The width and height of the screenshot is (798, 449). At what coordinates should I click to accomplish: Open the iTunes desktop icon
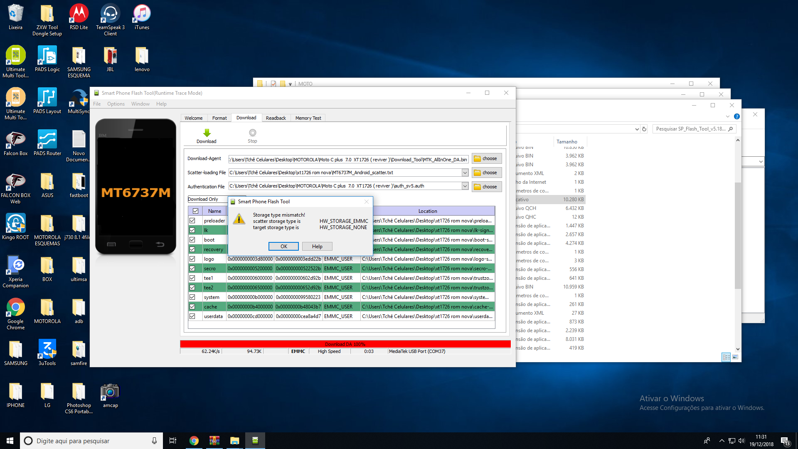click(x=142, y=13)
